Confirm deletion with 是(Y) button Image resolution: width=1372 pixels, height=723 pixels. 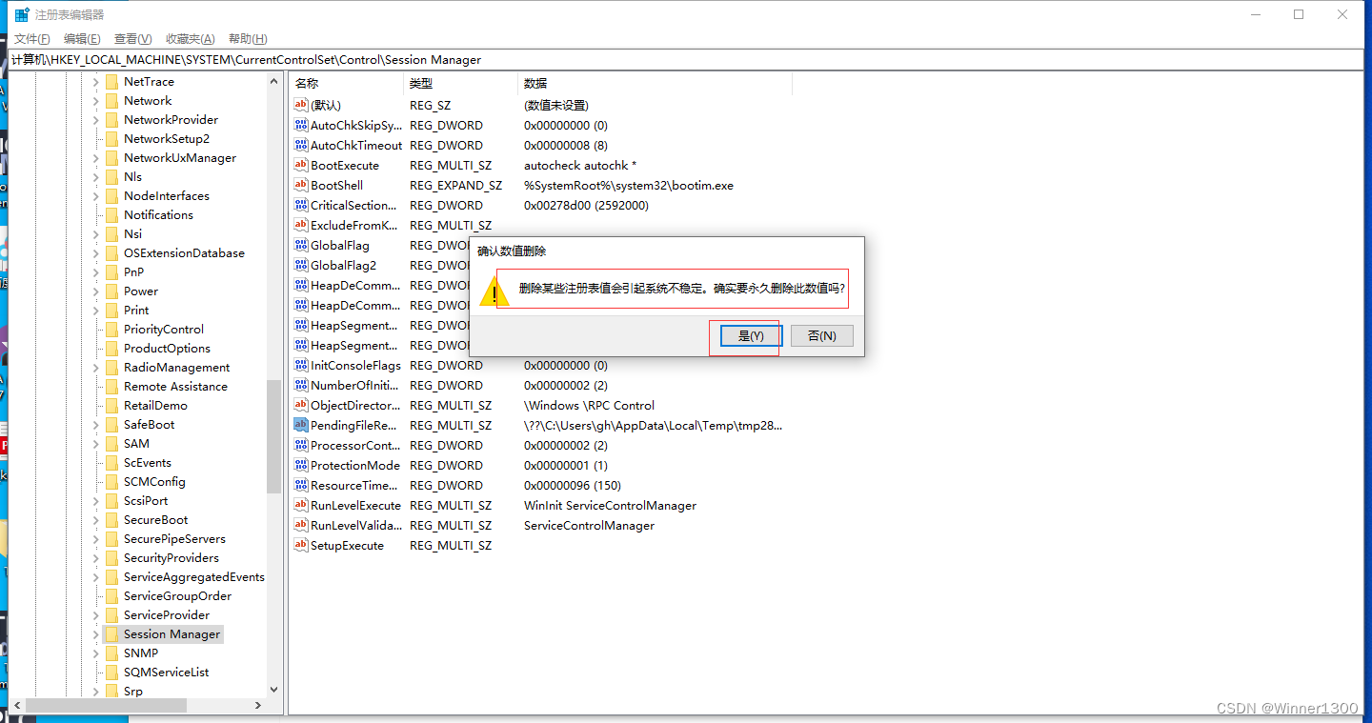tap(751, 335)
